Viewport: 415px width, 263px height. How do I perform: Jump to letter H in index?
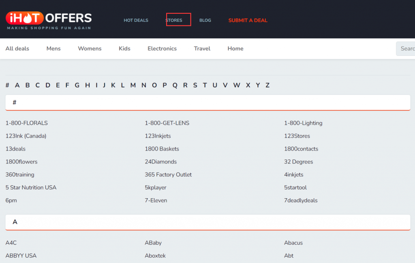(x=88, y=85)
